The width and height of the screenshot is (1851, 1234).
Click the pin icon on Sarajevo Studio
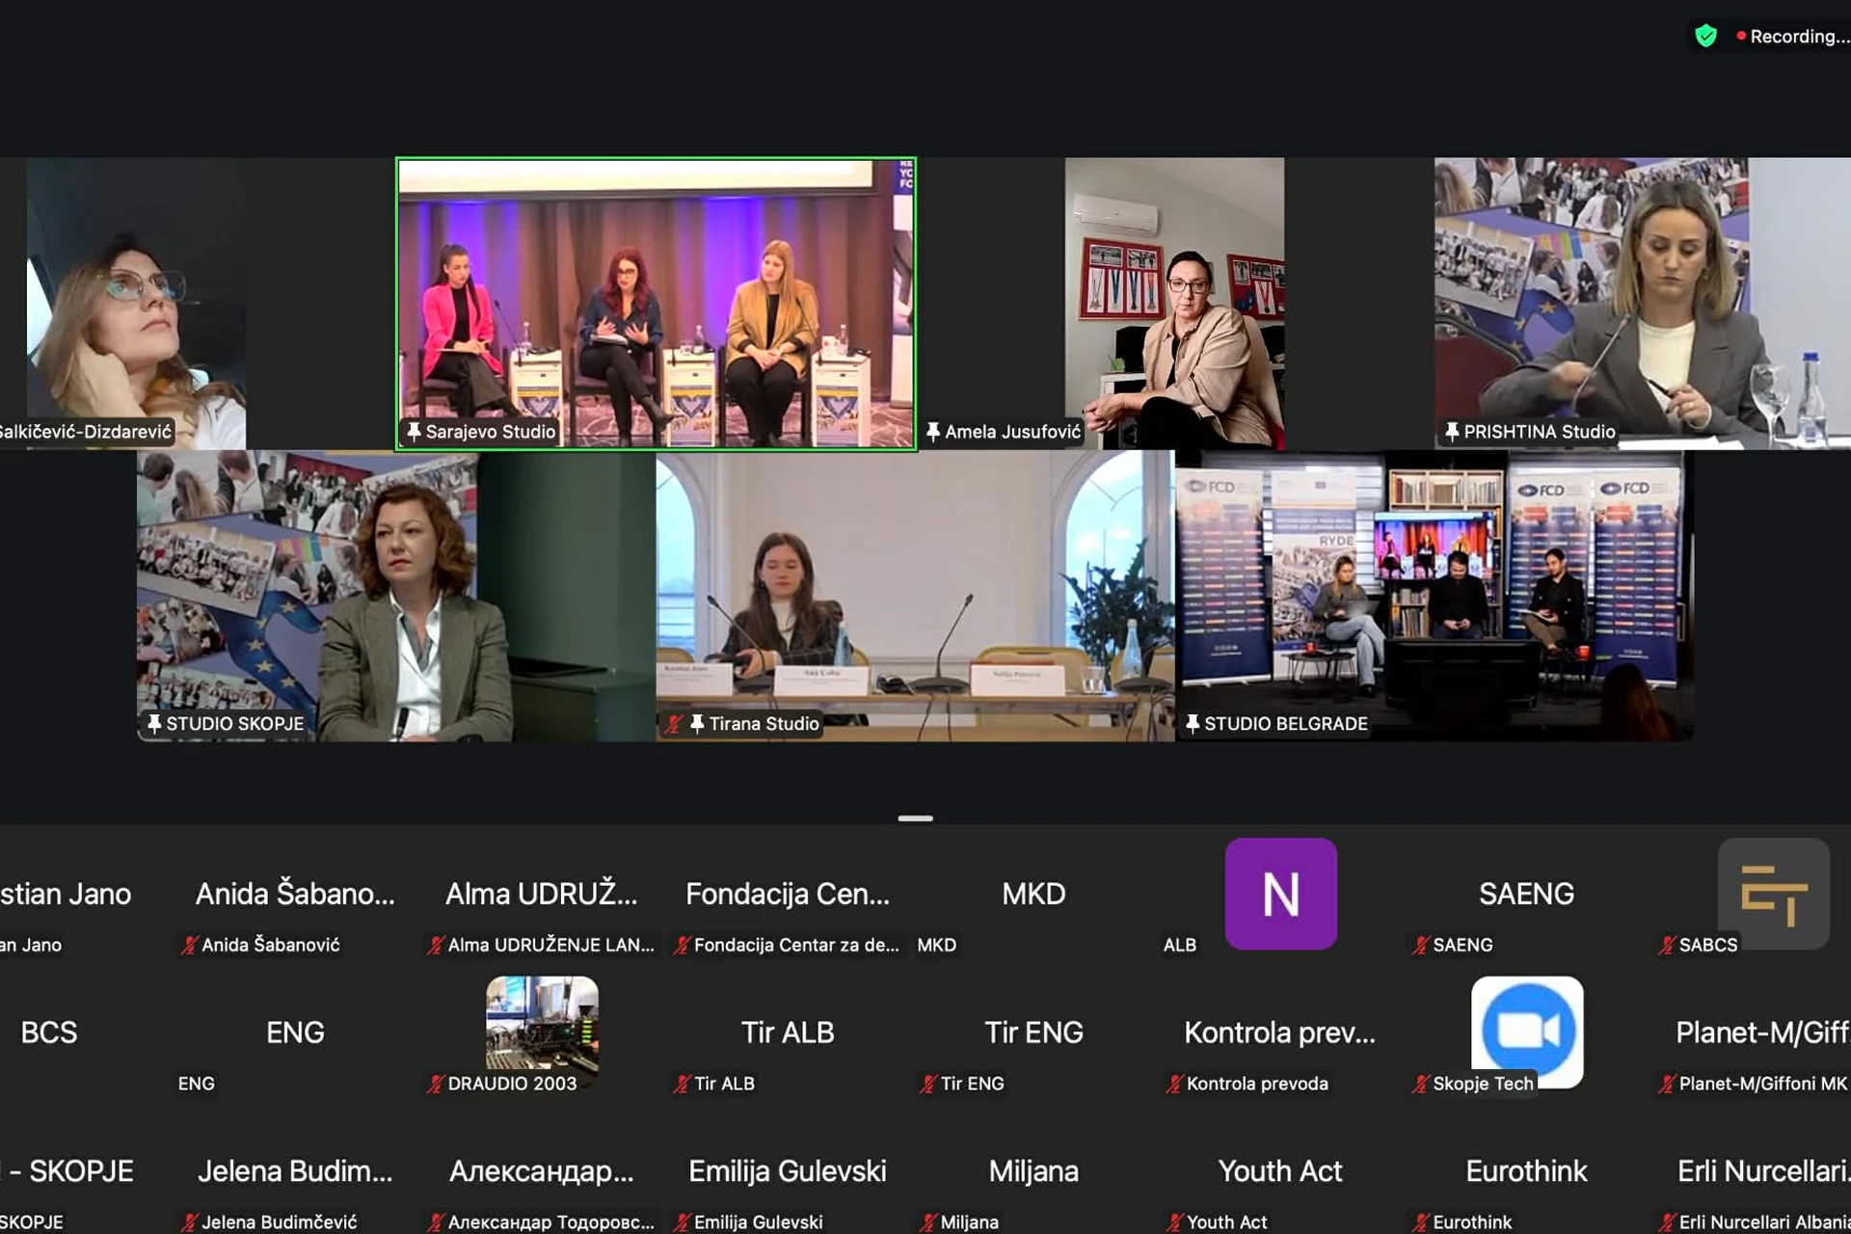tap(414, 431)
